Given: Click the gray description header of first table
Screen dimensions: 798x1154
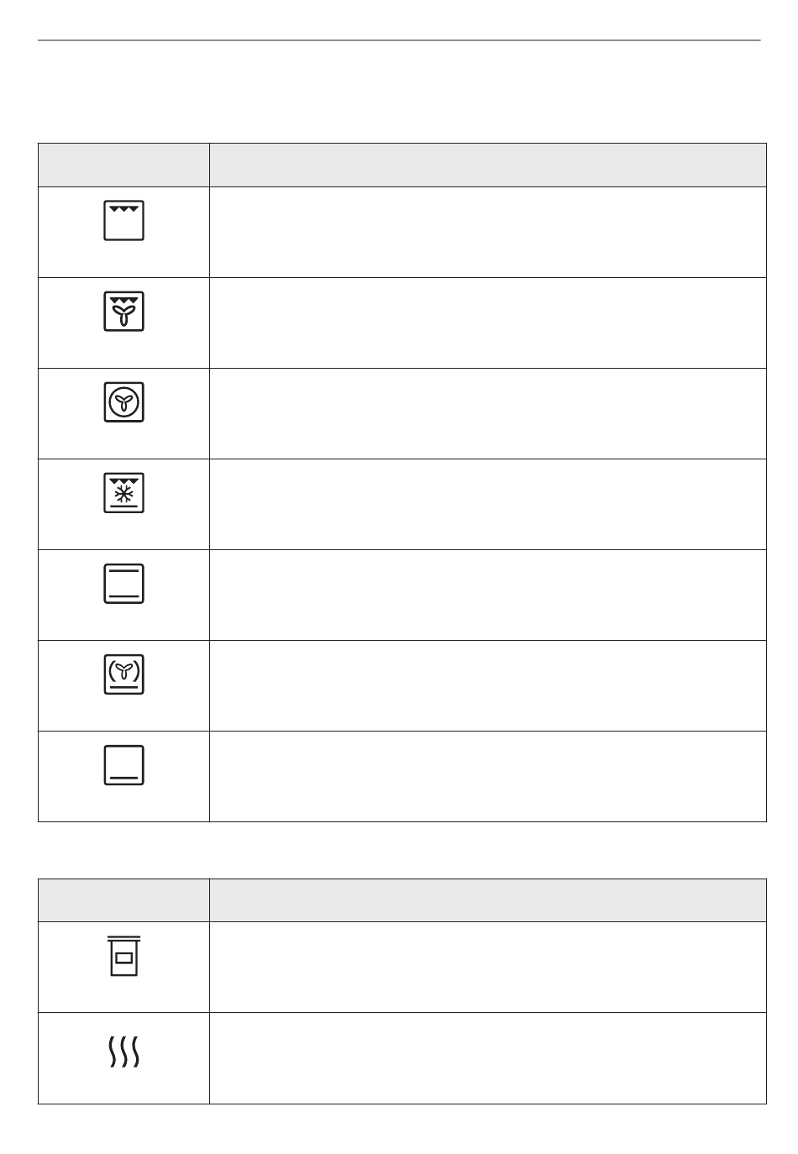Looking at the screenshot, I should click(488, 165).
